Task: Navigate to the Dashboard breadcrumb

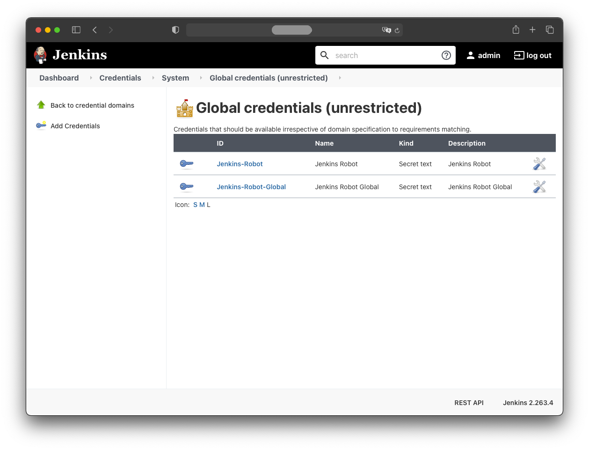Action: coord(59,78)
